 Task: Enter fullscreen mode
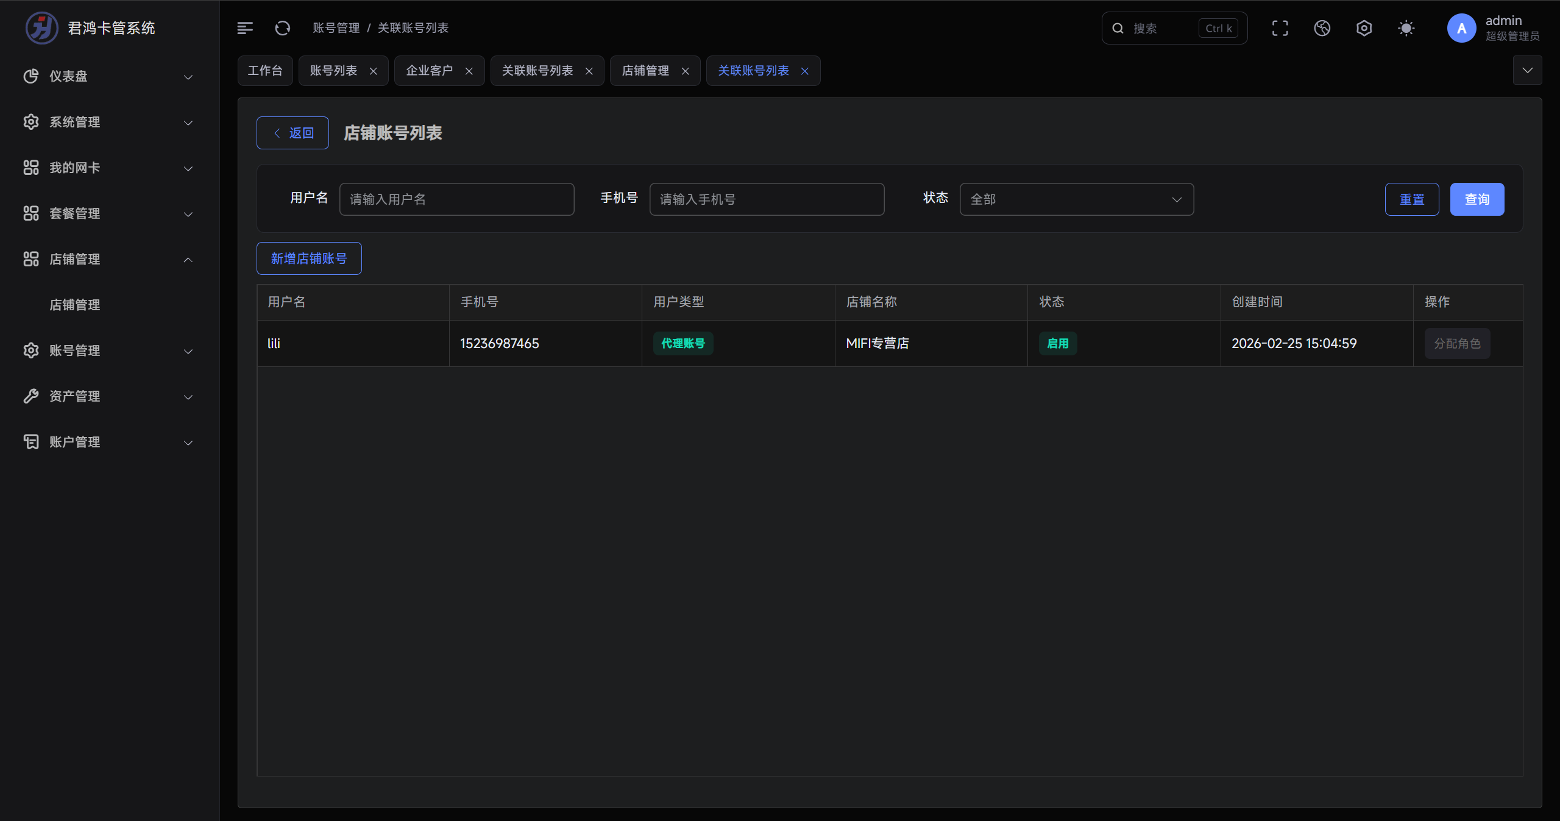(1280, 28)
